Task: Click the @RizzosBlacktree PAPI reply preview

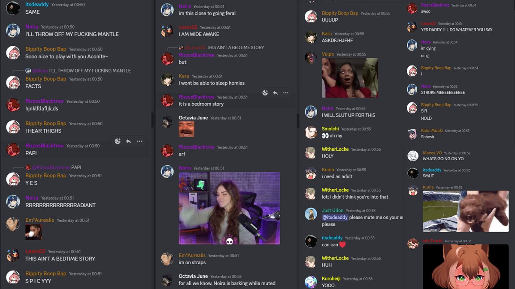Action: [57, 167]
